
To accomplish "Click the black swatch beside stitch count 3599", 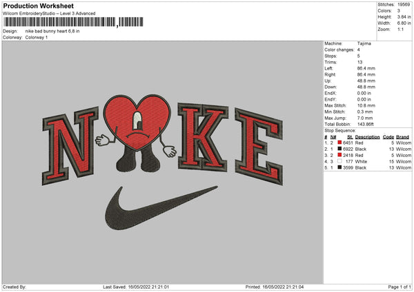I will (339, 167).
